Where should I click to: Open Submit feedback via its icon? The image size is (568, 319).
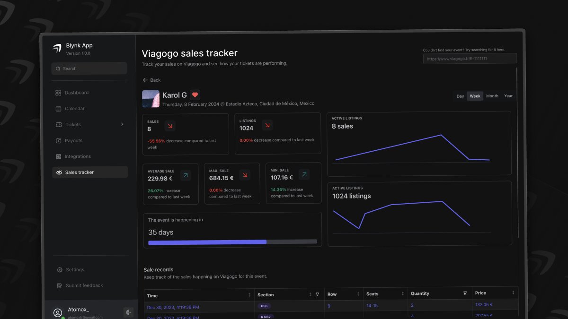tap(60, 285)
